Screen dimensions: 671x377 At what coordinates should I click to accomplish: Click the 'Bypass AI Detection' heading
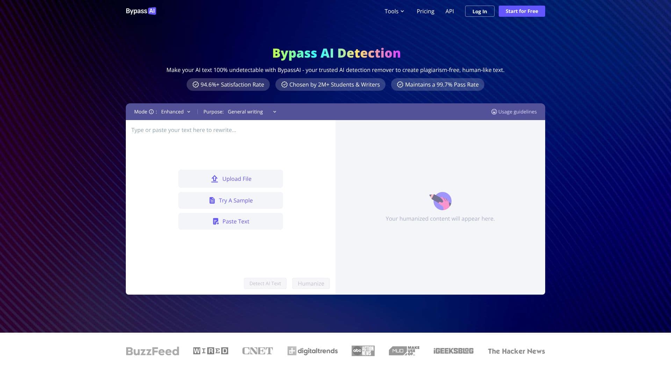[x=336, y=53]
